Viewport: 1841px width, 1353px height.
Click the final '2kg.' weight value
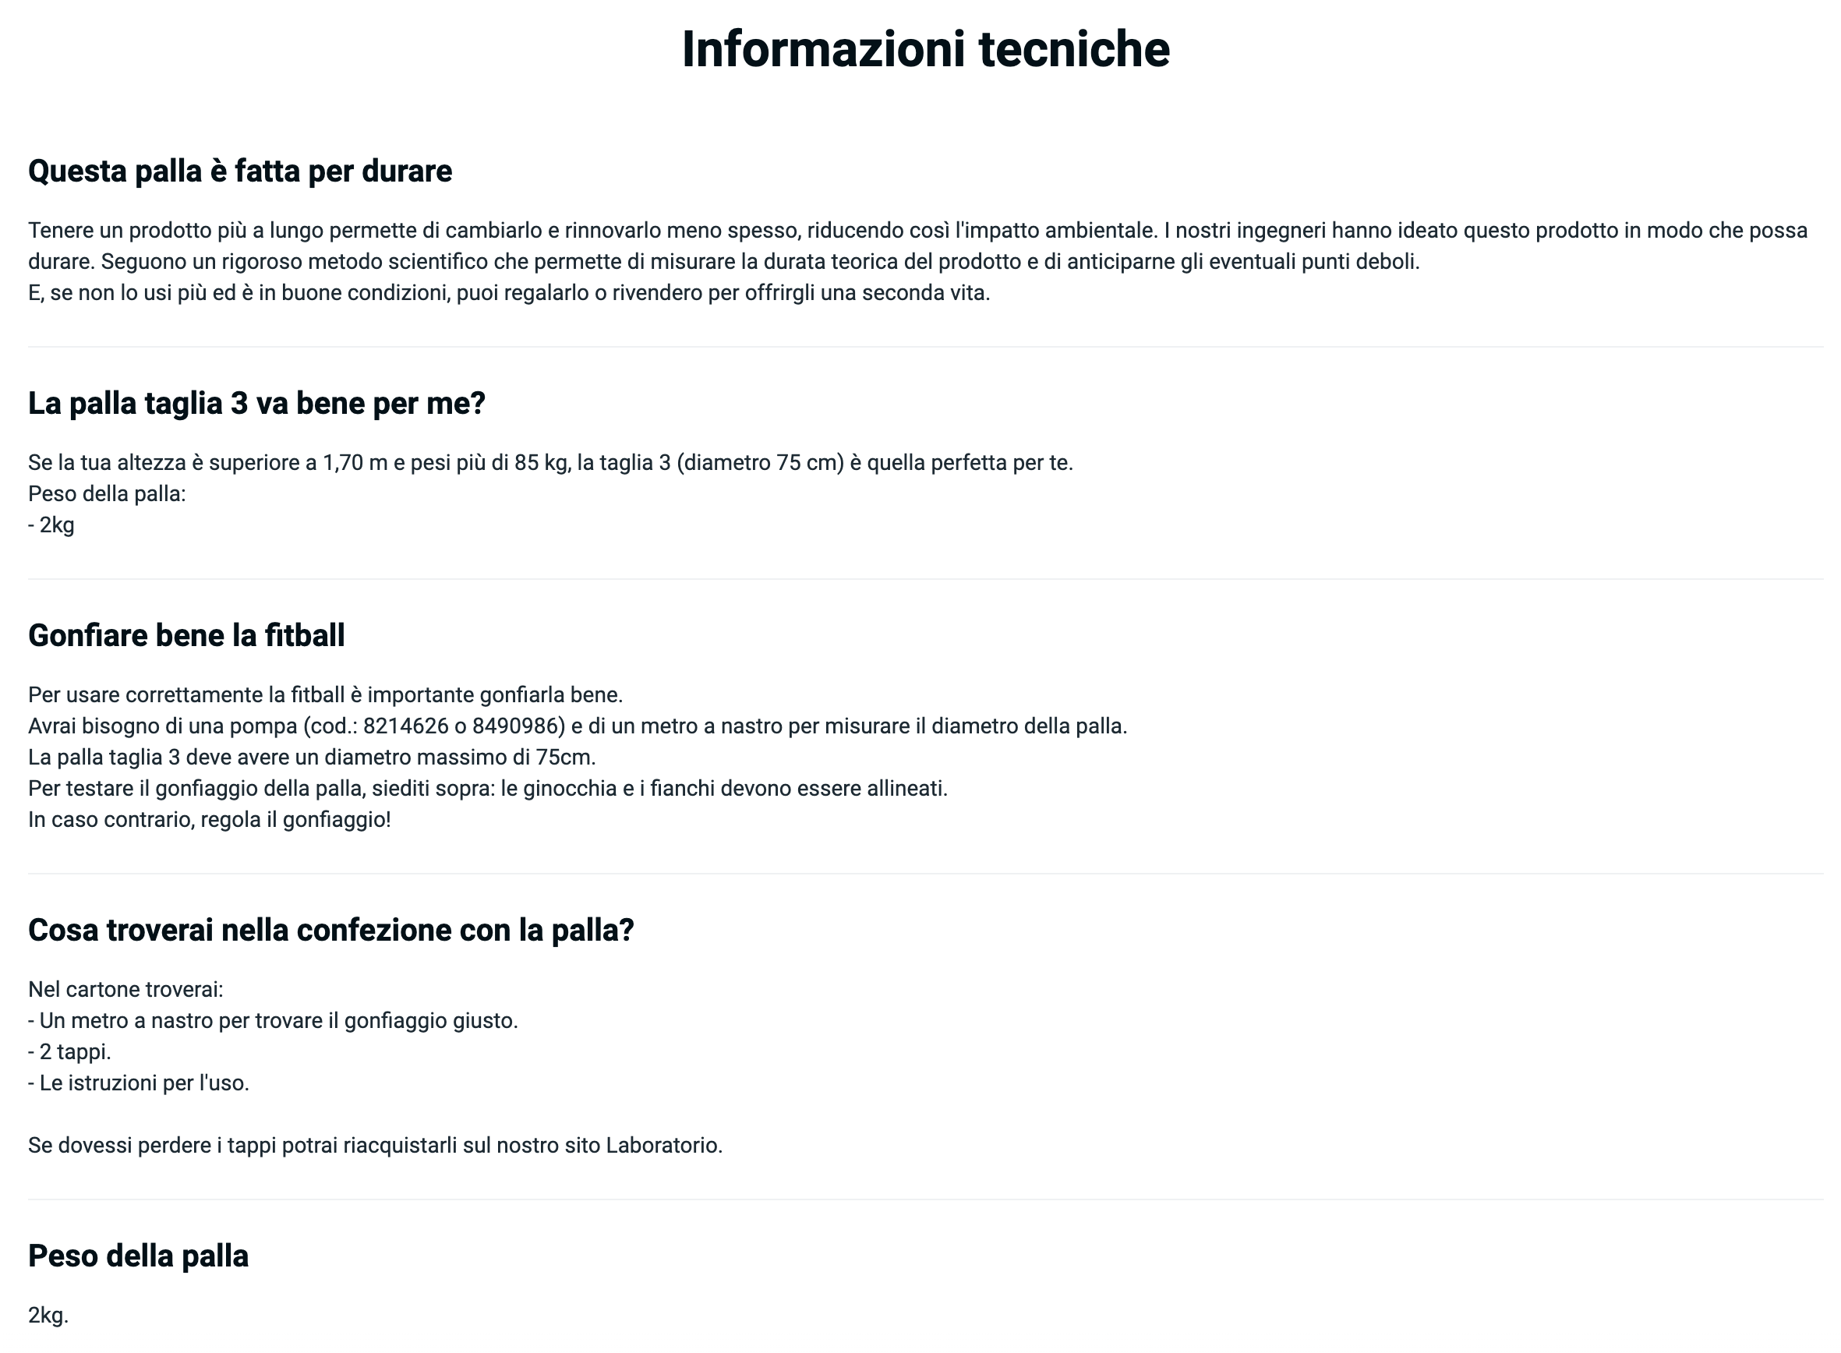(48, 1316)
